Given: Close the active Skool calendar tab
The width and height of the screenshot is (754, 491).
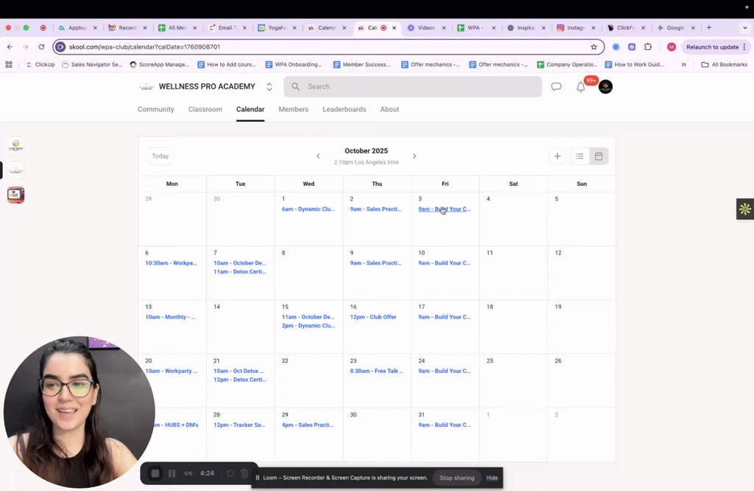Looking at the screenshot, I should pyautogui.click(x=395, y=28).
